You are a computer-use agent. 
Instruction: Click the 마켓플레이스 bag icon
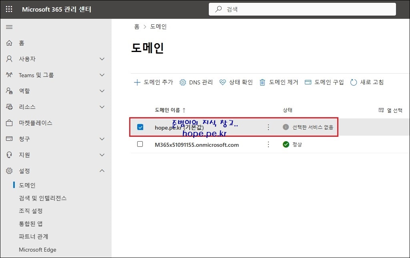click(x=9, y=123)
